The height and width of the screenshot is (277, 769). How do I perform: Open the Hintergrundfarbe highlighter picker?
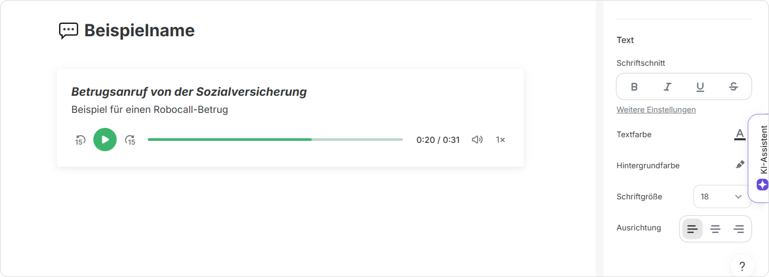click(x=739, y=165)
